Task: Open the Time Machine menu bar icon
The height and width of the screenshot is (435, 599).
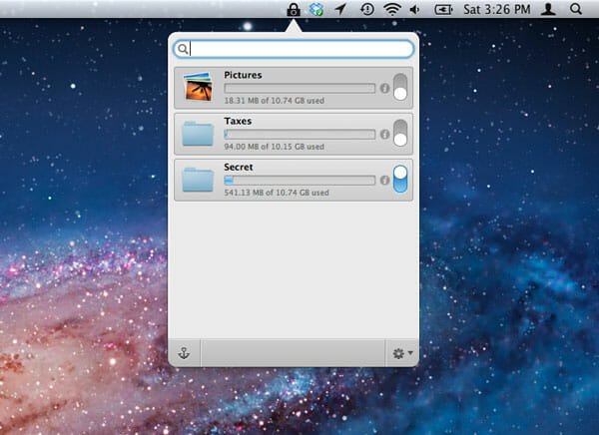Action: (x=366, y=9)
